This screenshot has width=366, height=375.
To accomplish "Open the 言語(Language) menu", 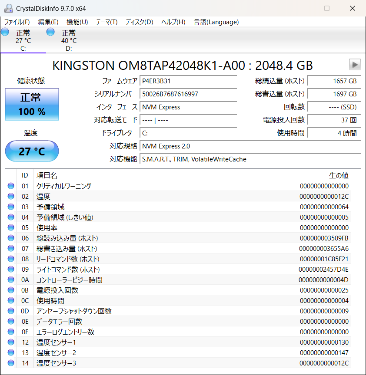I will (216, 22).
